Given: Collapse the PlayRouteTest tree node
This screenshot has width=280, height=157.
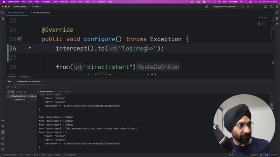Looking at the screenshot, I should [x=8, y=96].
